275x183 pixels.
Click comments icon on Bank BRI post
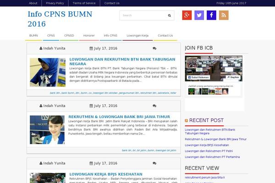pos(154,106)
